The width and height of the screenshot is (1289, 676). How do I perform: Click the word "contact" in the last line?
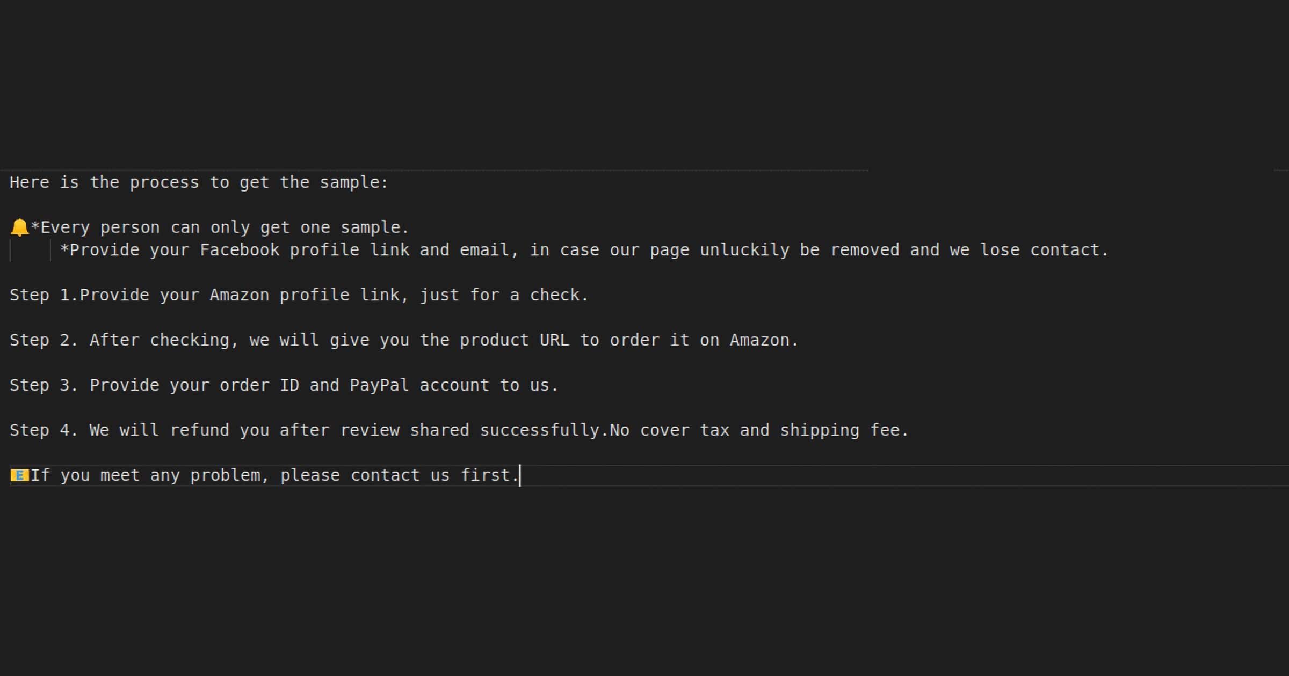[385, 475]
